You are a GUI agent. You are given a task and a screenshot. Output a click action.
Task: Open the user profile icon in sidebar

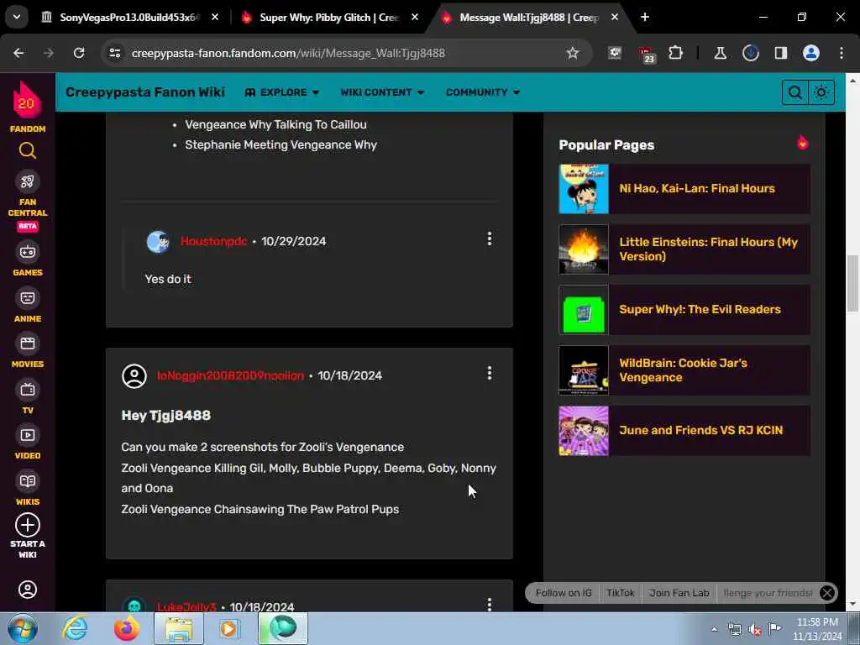pos(28,590)
